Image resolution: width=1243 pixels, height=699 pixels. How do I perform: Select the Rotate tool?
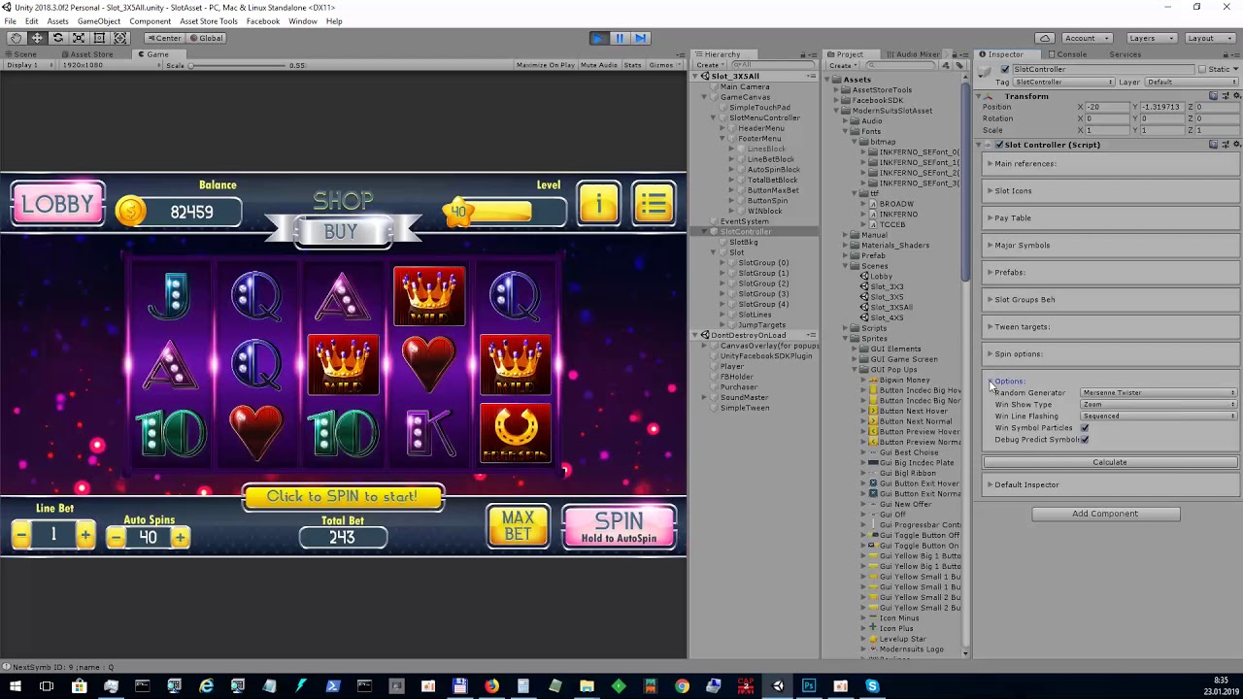coord(57,38)
